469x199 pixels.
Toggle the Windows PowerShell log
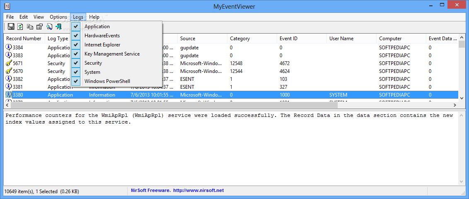pos(117,81)
